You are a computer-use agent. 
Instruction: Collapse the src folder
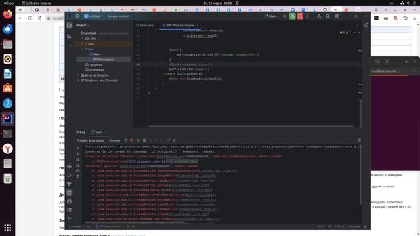83,49
